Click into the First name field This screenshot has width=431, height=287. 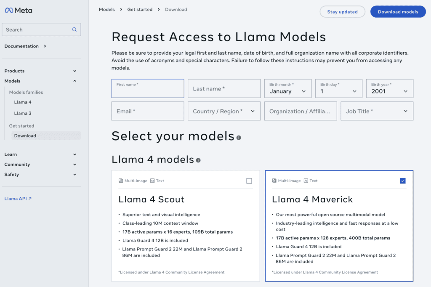coord(148,88)
